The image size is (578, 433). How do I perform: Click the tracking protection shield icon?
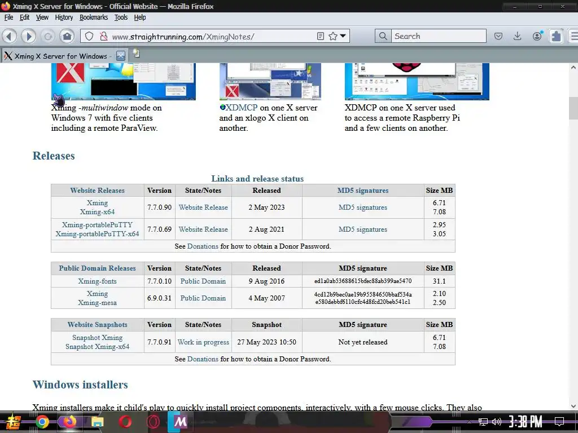tap(89, 36)
